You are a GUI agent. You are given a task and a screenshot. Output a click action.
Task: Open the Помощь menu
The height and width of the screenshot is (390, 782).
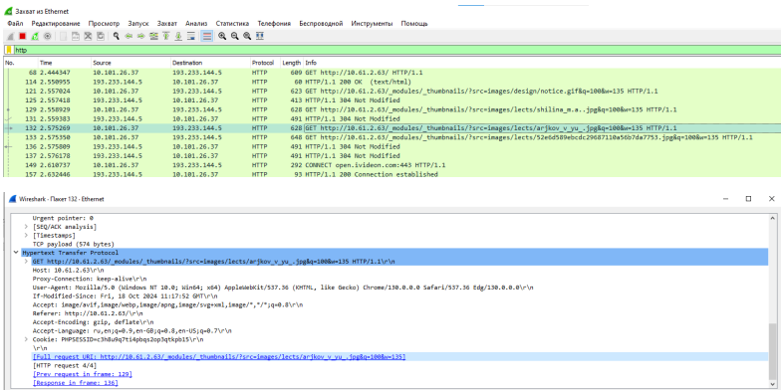[x=414, y=24]
